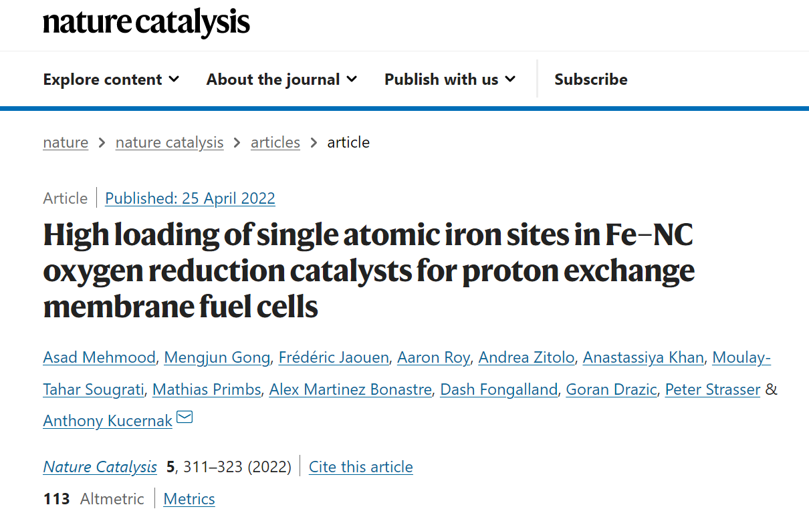
Task: Open the About the journal dropdown
Action: point(281,79)
